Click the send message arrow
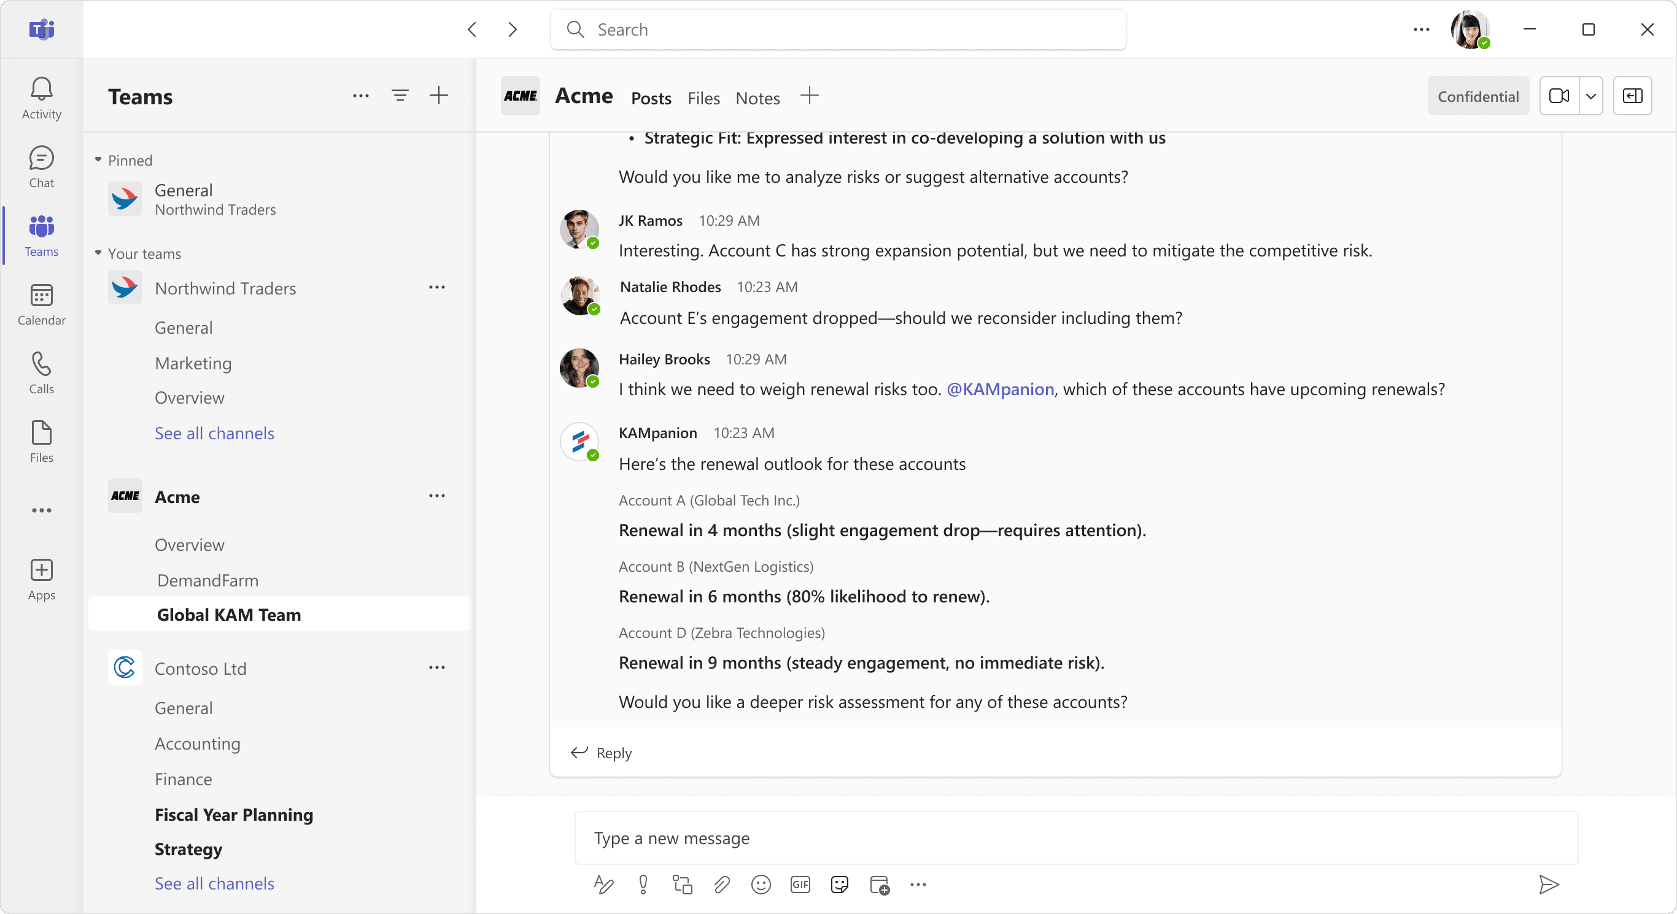 pyautogui.click(x=1548, y=885)
